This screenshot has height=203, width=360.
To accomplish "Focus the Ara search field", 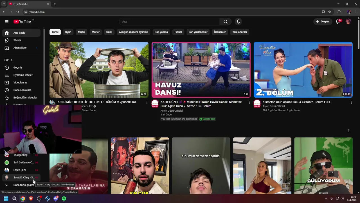I will 169,22.
